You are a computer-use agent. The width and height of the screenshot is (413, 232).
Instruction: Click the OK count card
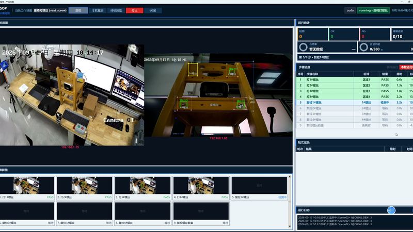click(x=344, y=34)
